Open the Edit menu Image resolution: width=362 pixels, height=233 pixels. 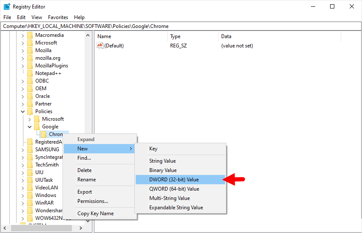pyautogui.click(x=21, y=17)
